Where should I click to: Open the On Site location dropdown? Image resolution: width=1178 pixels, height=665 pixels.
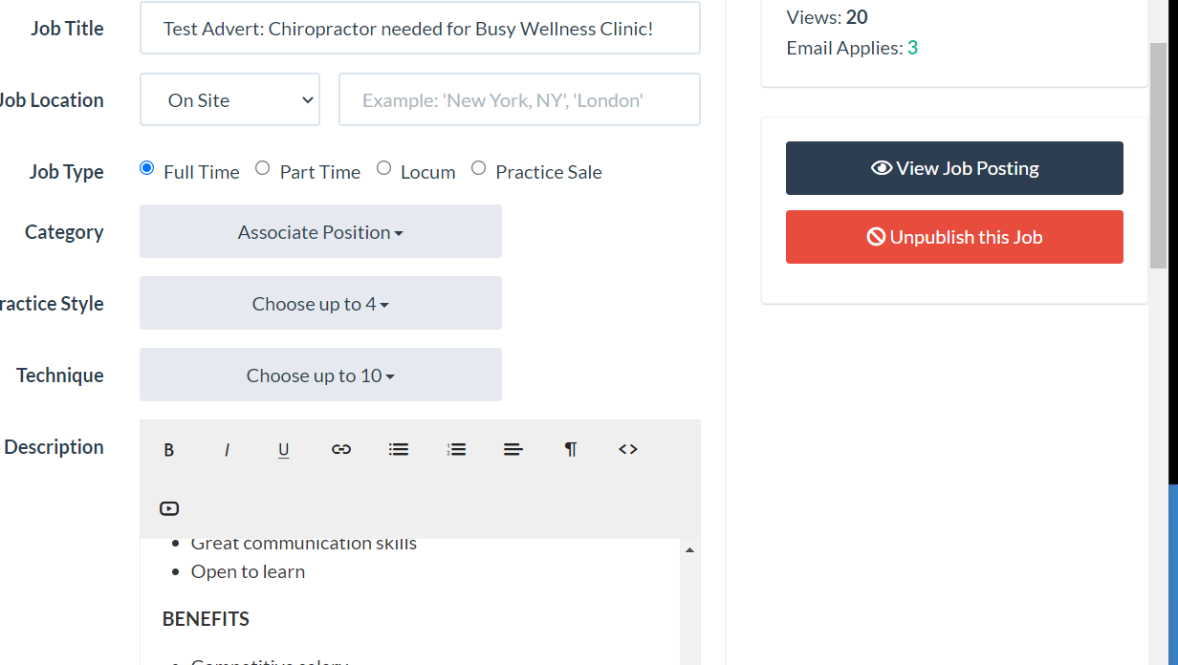click(229, 99)
